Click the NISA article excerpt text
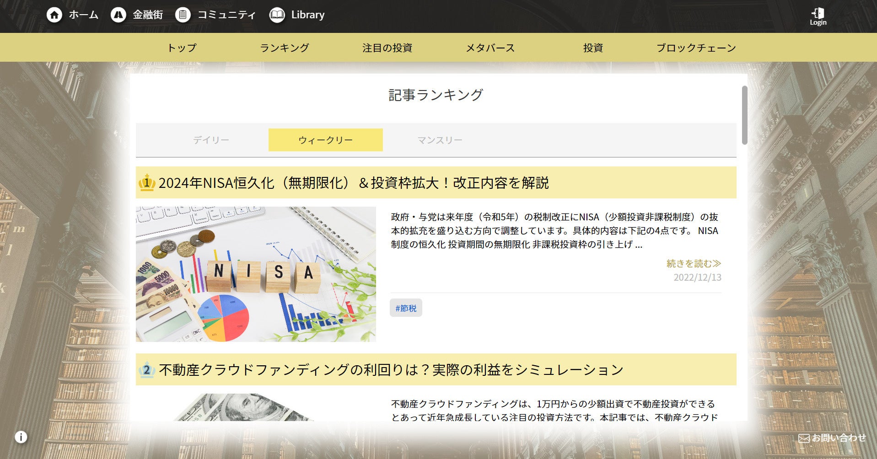The width and height of the screenshot is (877, 459). (x=554, y=230)
